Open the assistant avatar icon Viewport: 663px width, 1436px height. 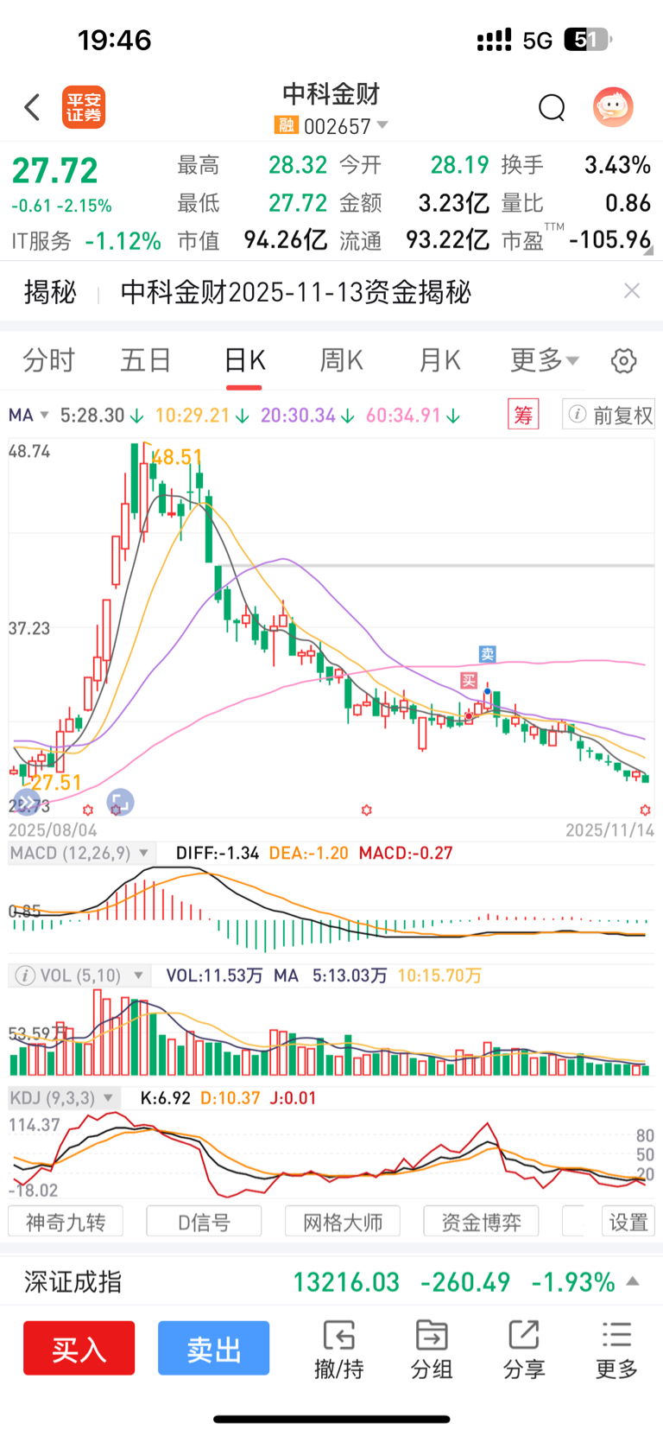pos(613,107)
